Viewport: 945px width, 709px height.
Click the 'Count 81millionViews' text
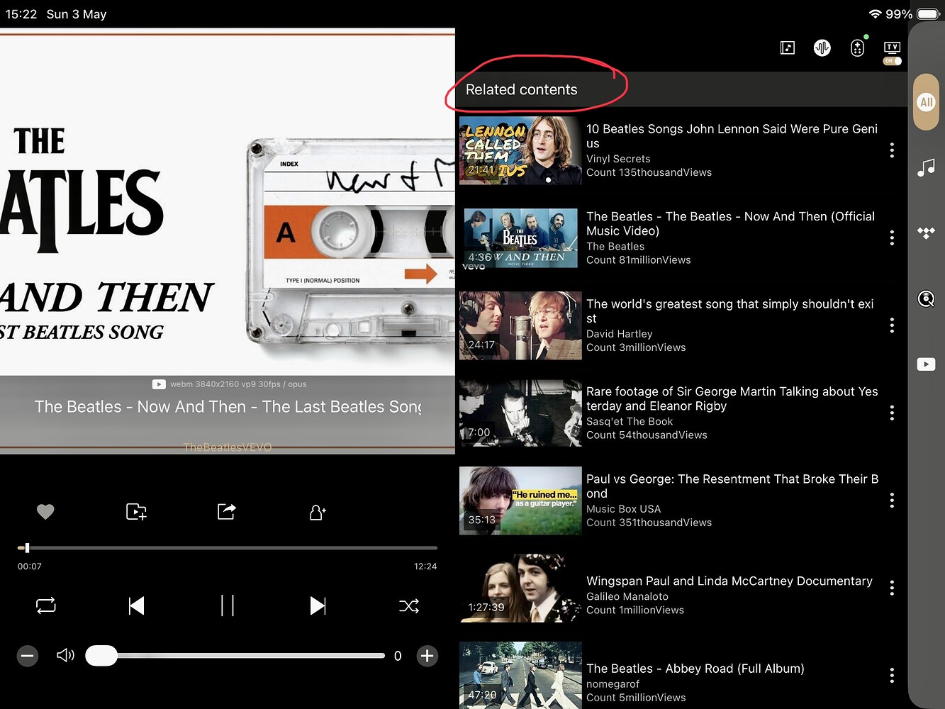[x=639, y=260]
